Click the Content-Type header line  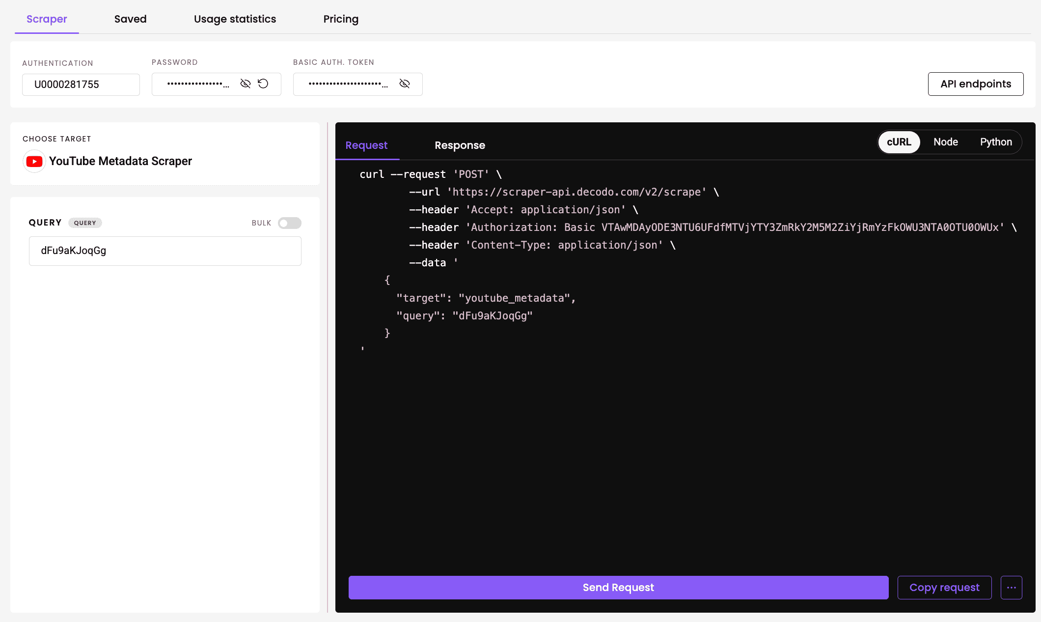pyautogui.click(x=542, y=245)
